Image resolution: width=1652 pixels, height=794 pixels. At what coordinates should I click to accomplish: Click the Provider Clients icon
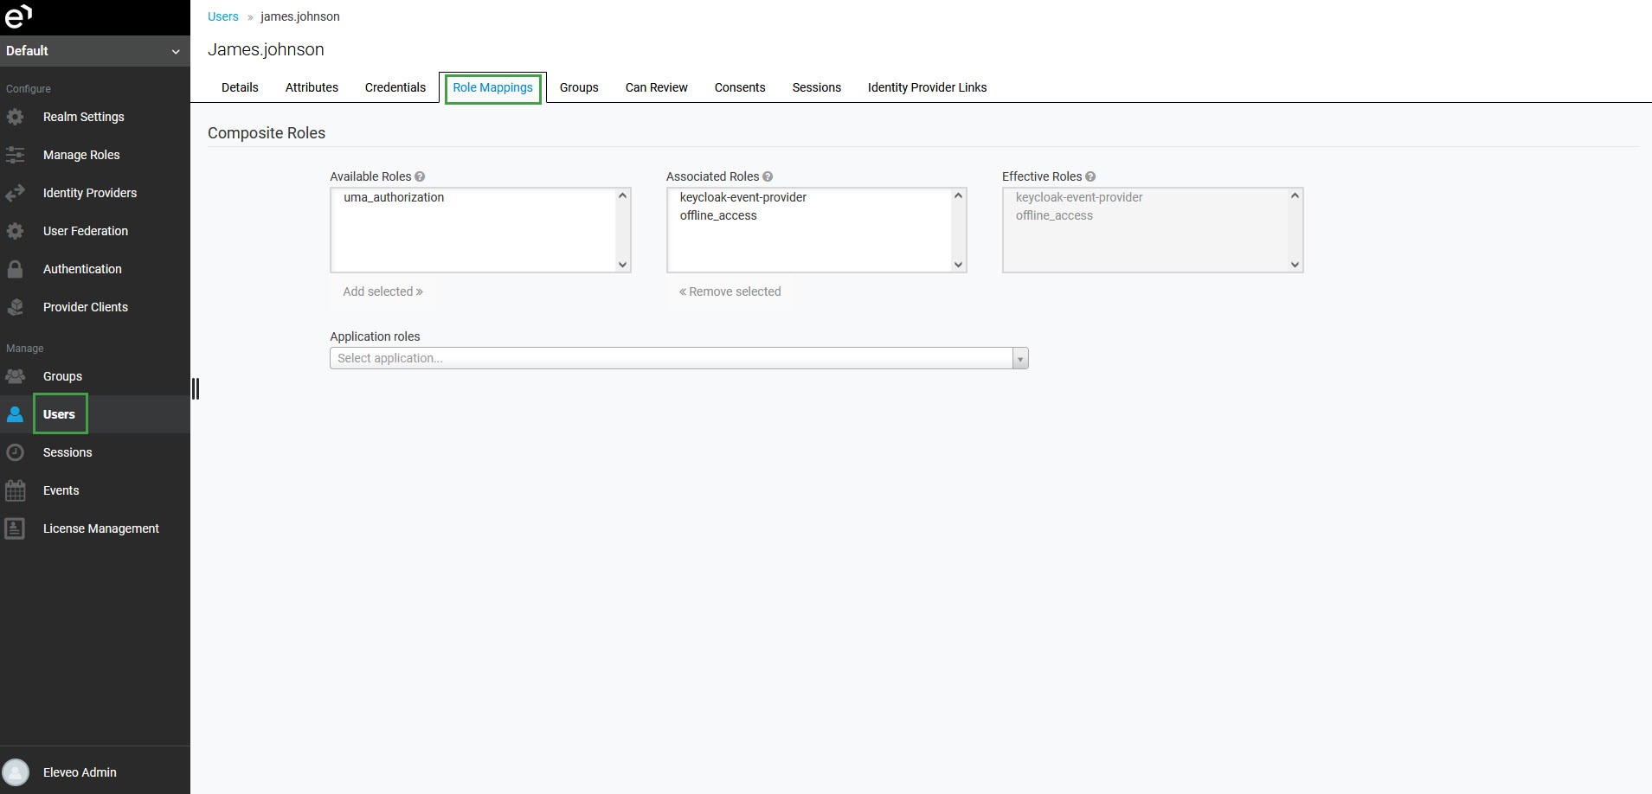point(16,307)
